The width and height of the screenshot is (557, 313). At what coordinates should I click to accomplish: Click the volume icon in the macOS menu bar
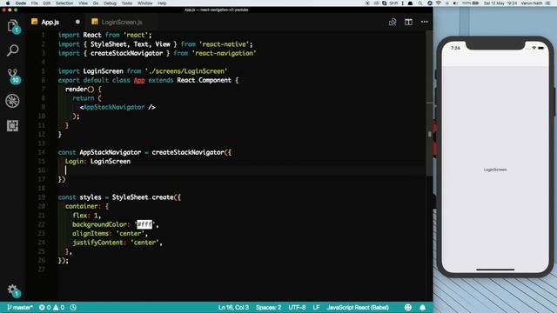pos(455,3)
